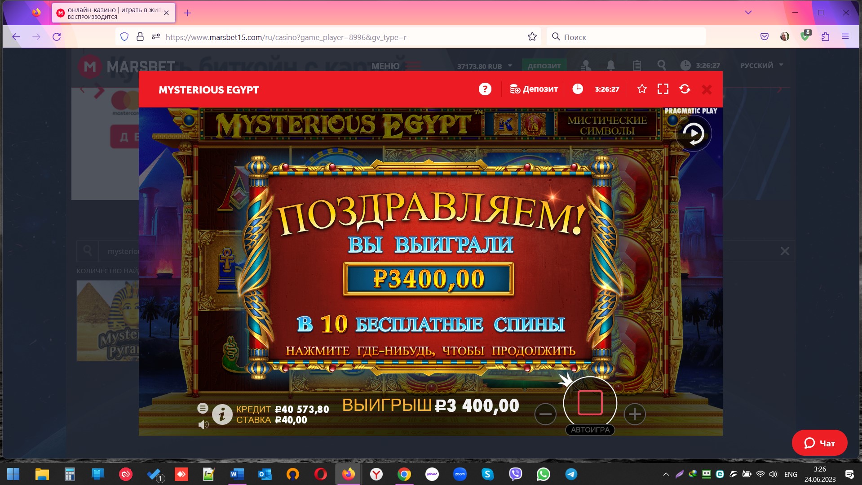Open File Explorer from the taskbar
This screenshot has height=485, width=862.
click(42, 474)
